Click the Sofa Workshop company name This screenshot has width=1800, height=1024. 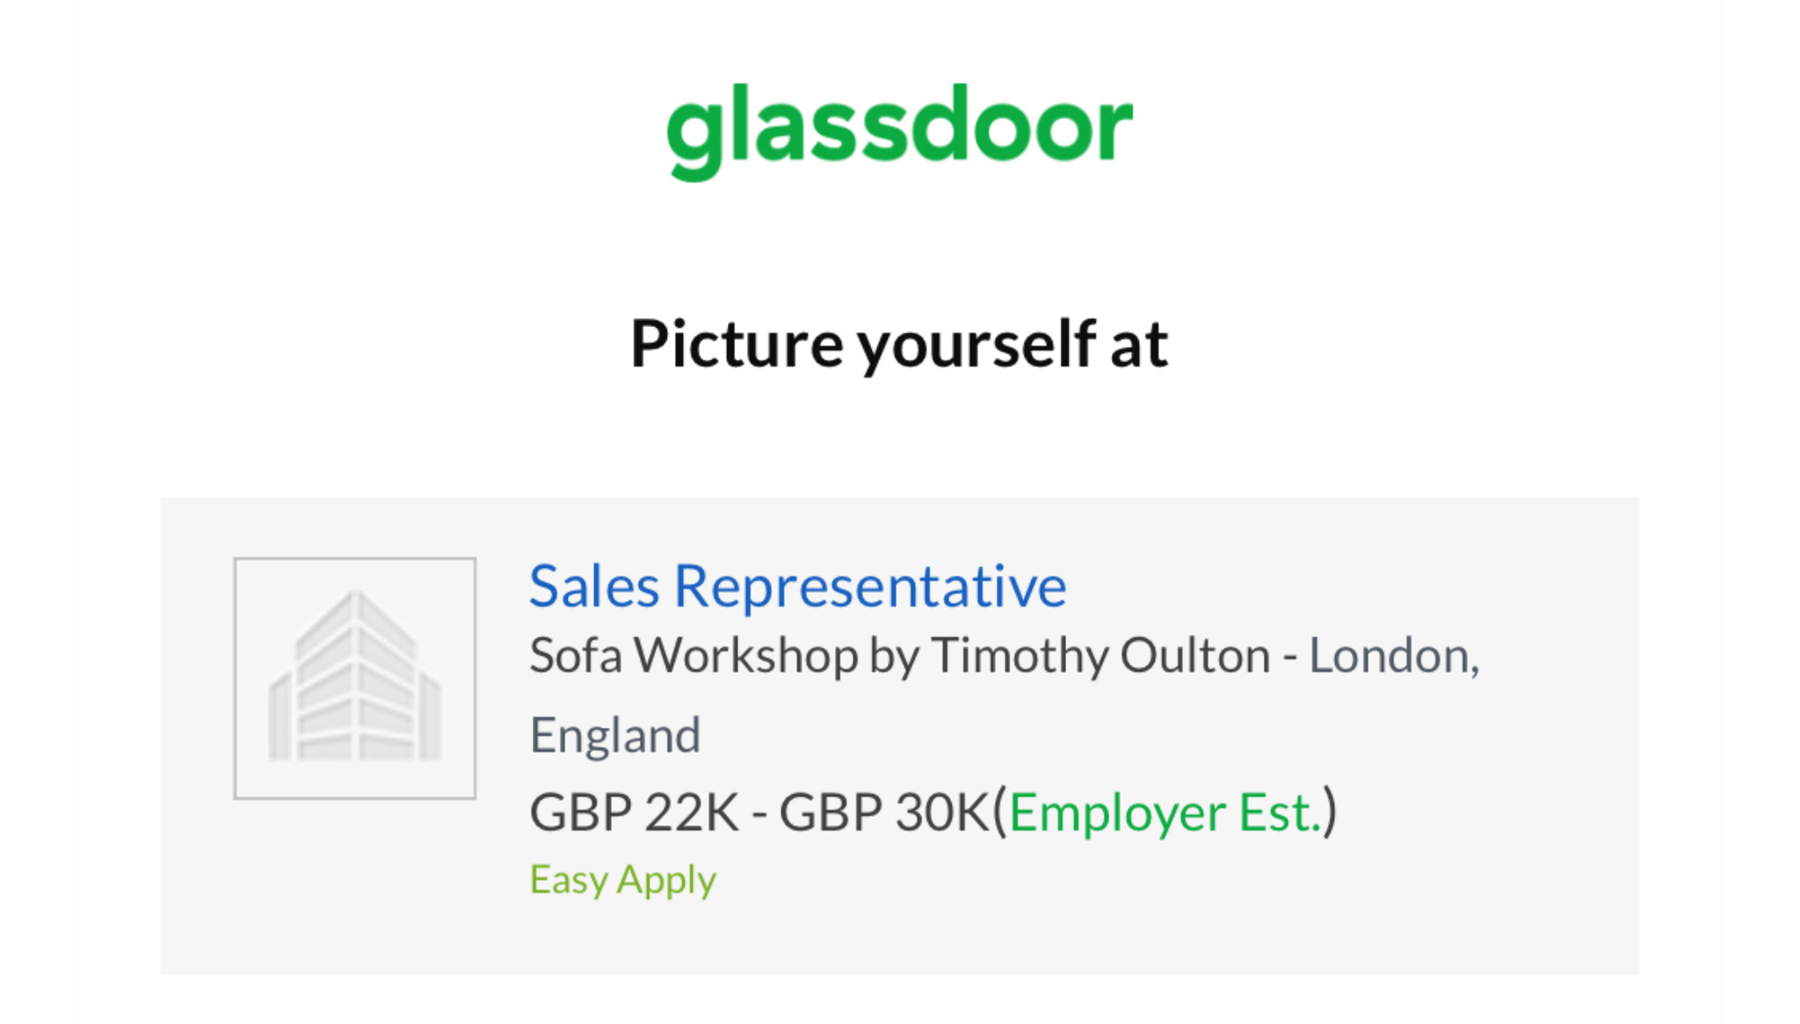coord(694,657)
